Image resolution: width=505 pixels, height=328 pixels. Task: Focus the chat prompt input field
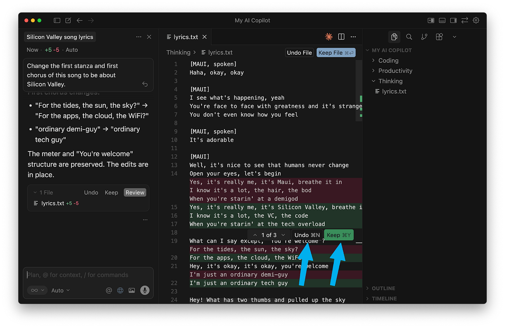(x=88, y=275)
